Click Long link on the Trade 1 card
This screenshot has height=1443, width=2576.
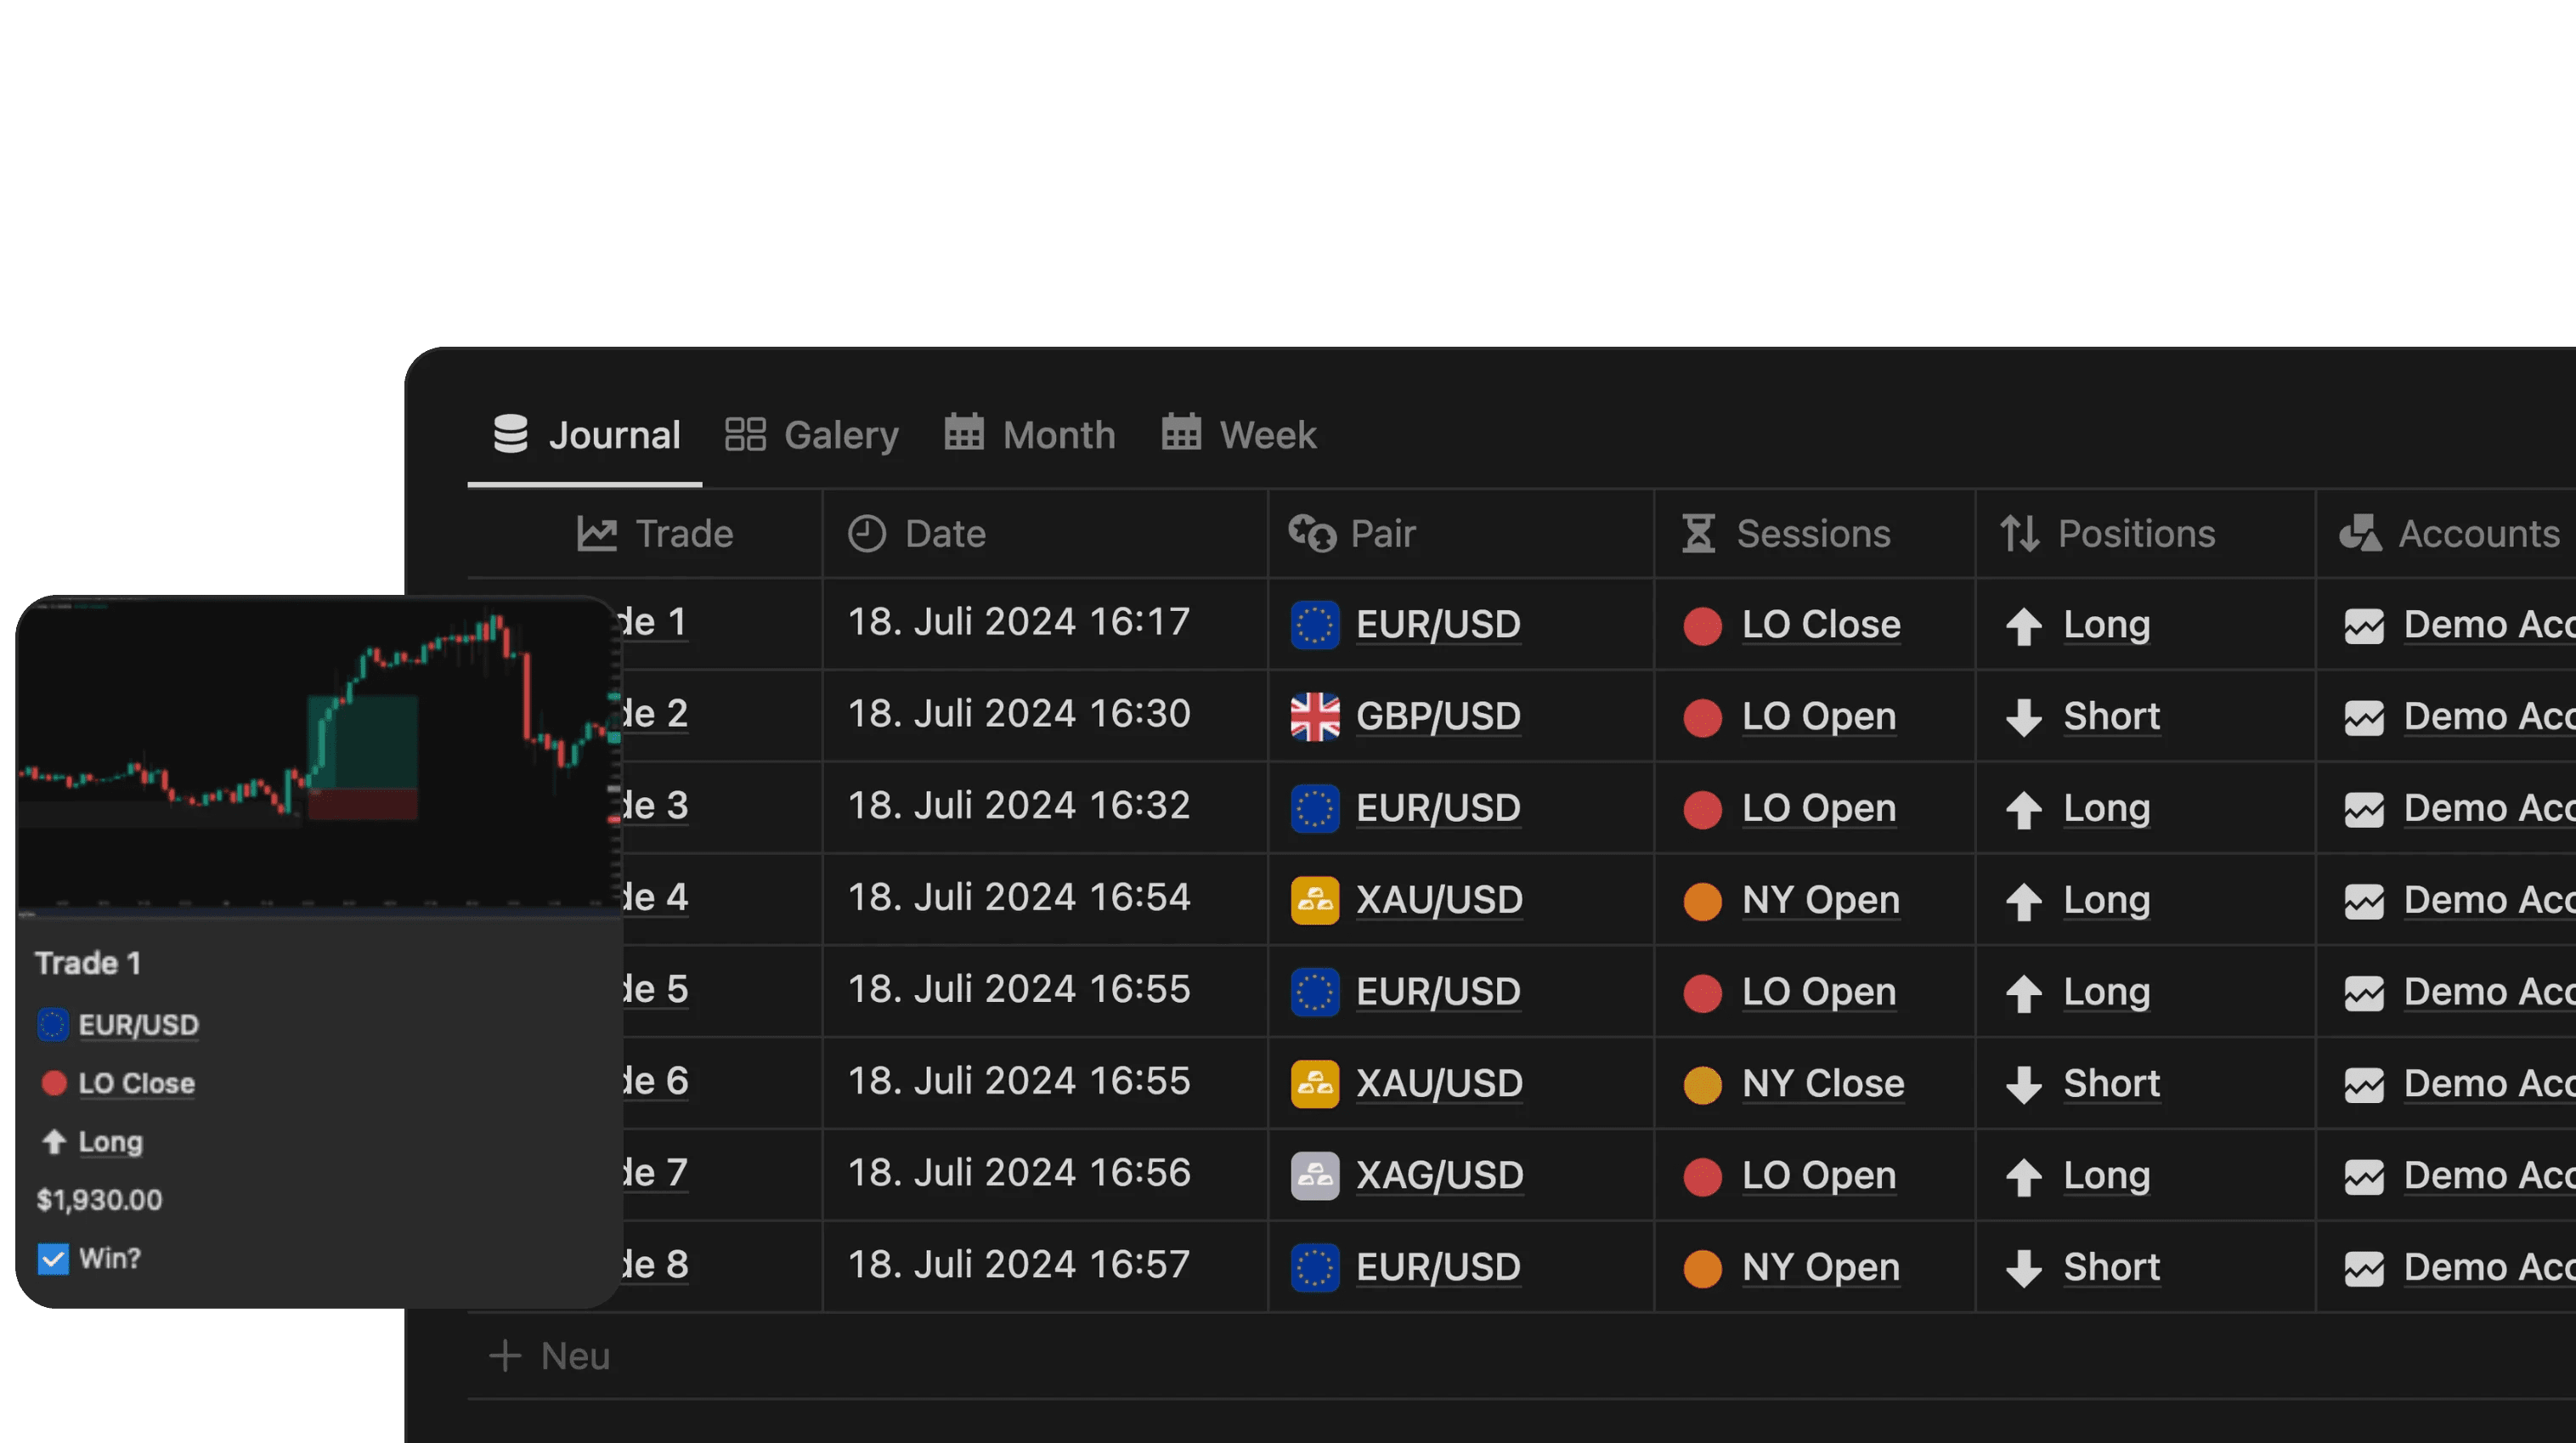click(110, 1142)
